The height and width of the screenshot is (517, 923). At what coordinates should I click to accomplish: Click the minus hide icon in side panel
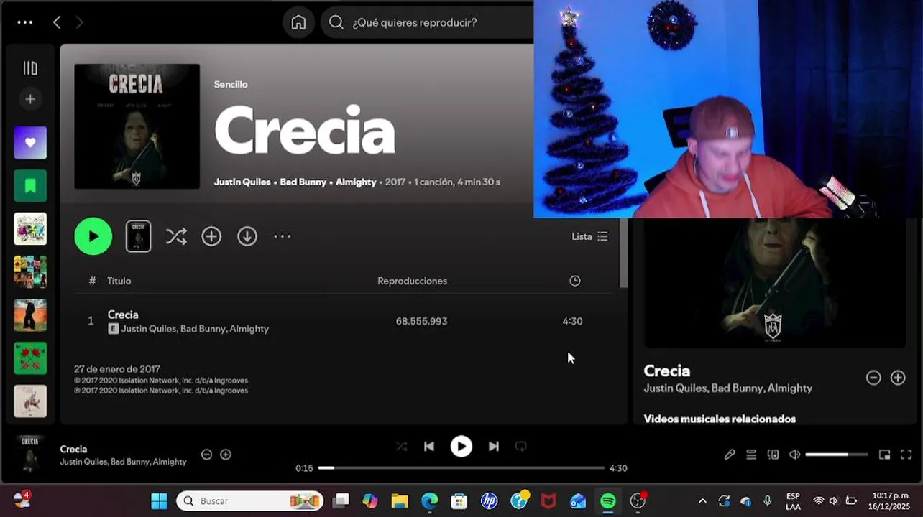(x=873, y=378)
